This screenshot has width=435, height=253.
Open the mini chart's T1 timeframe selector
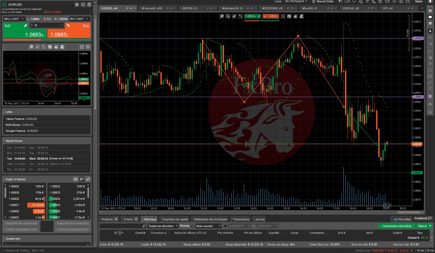(x=44, y=47)
